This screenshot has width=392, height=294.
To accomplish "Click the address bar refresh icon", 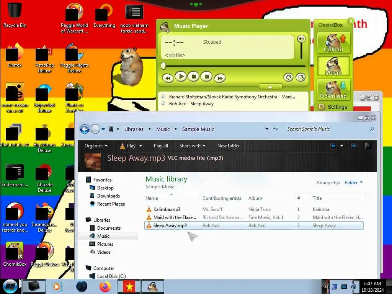I will click(276, 129).
